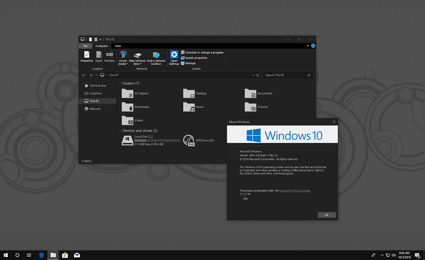
Task: Click the Refresh icon in address bar
Action: click(258, 75)
